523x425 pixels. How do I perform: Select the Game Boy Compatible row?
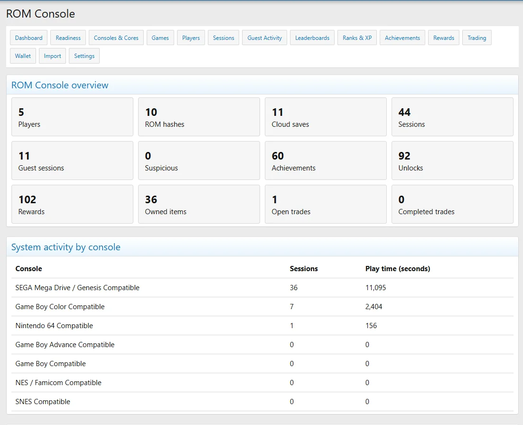[262, 364]
